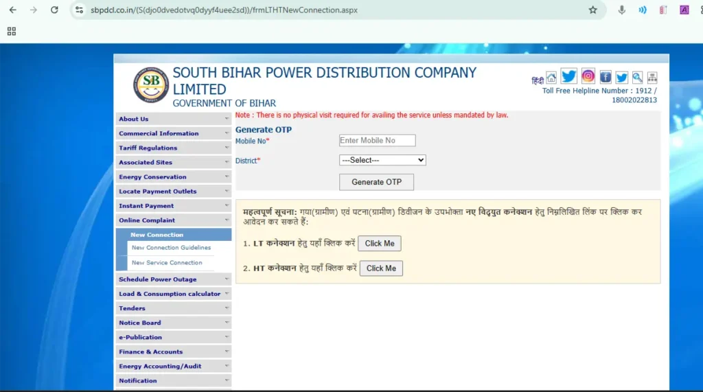The width and height of the screenshot is (703, 392).
Task: Open the Facebook page icon
Action: (x=606, y=77)
